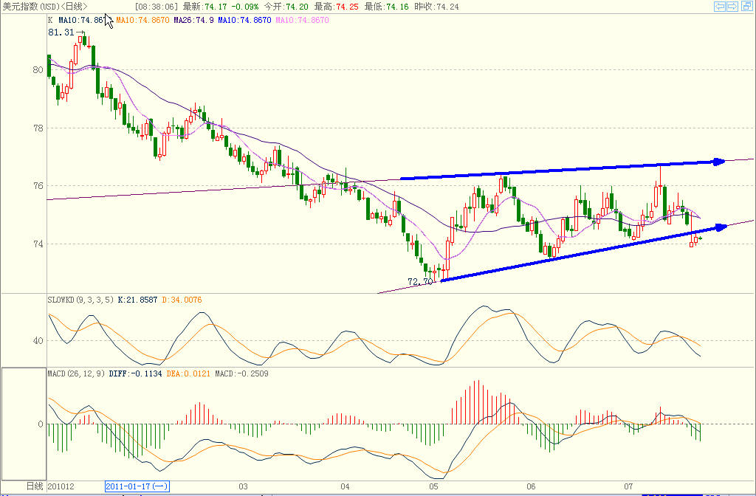Click the 05 month label on the time axis
Viewport: 756px width, 496px height.
[434, 486]
